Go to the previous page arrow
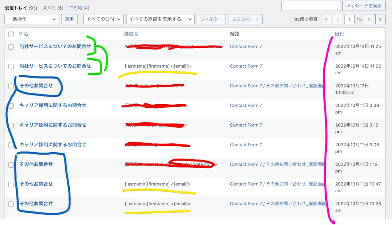Viewport: 392px width, 225px height. click(338, 19)
